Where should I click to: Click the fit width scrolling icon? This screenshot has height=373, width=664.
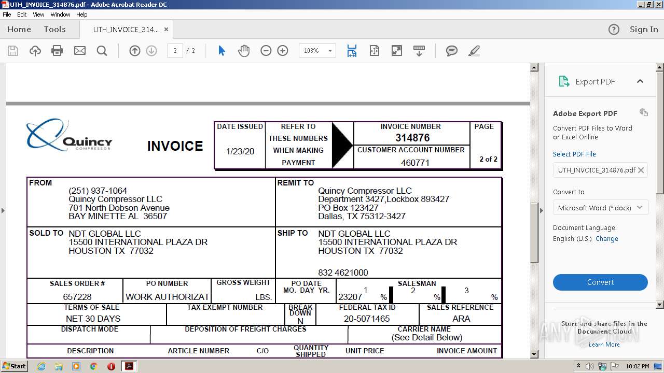click(x=352, y=51)
